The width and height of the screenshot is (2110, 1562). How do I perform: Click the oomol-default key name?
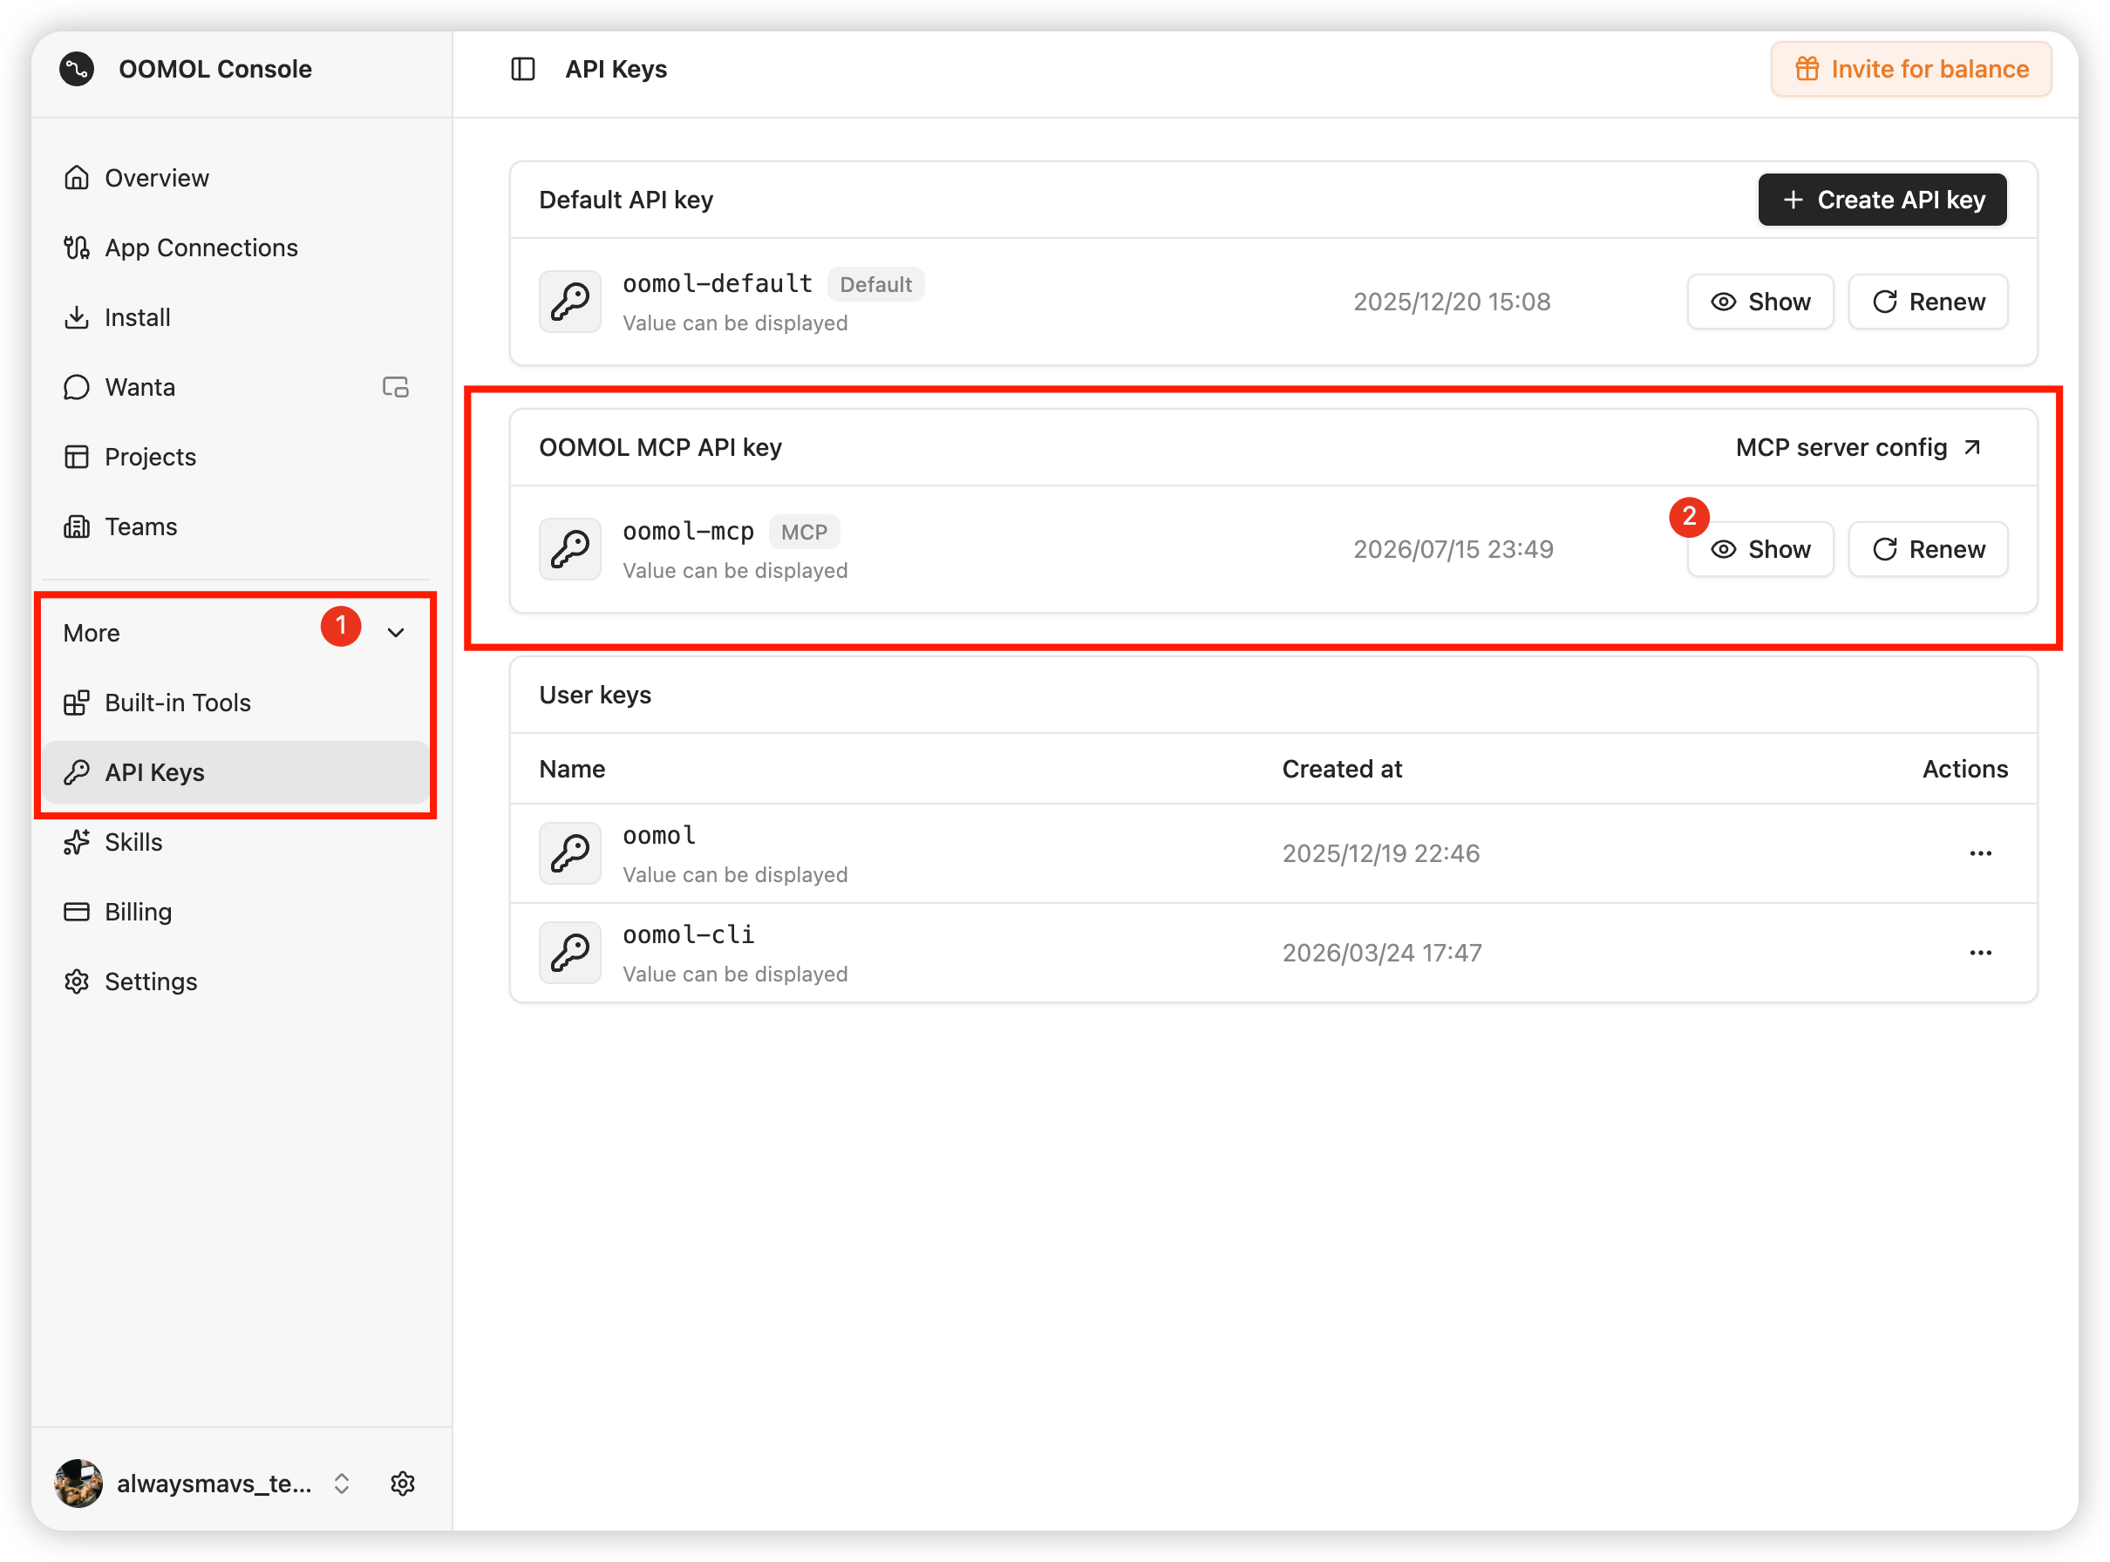pos(718,285)
